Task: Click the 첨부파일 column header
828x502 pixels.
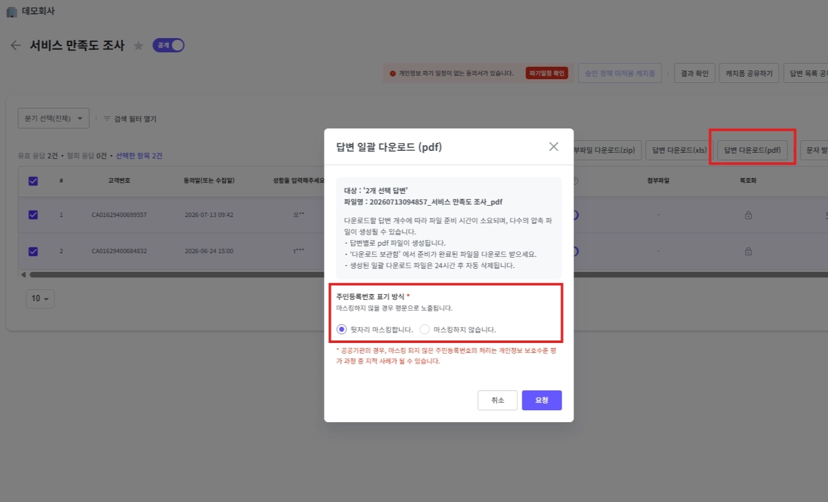Action: click(659, 181)
